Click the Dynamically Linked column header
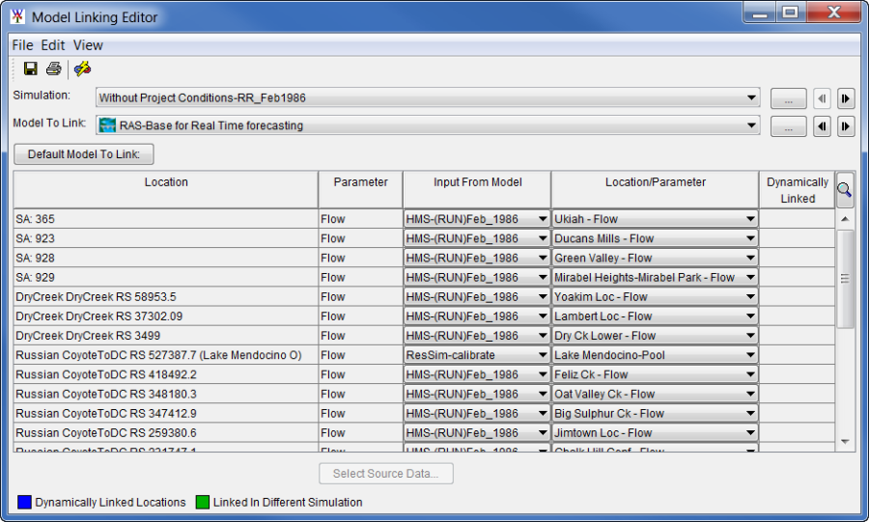The width and height of the screenshot is (869, 522). click(x=797, y=190)
